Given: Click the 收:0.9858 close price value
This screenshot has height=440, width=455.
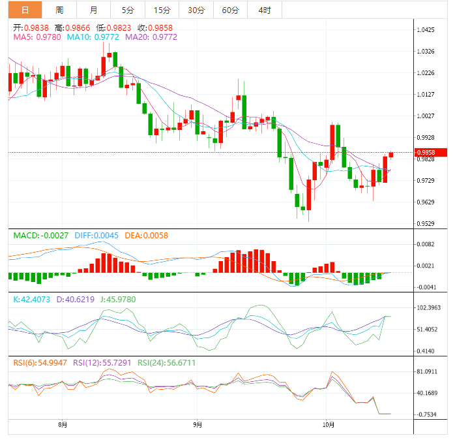Looking at the screenshot, I should pyautogui.click(x=155, y=28).
